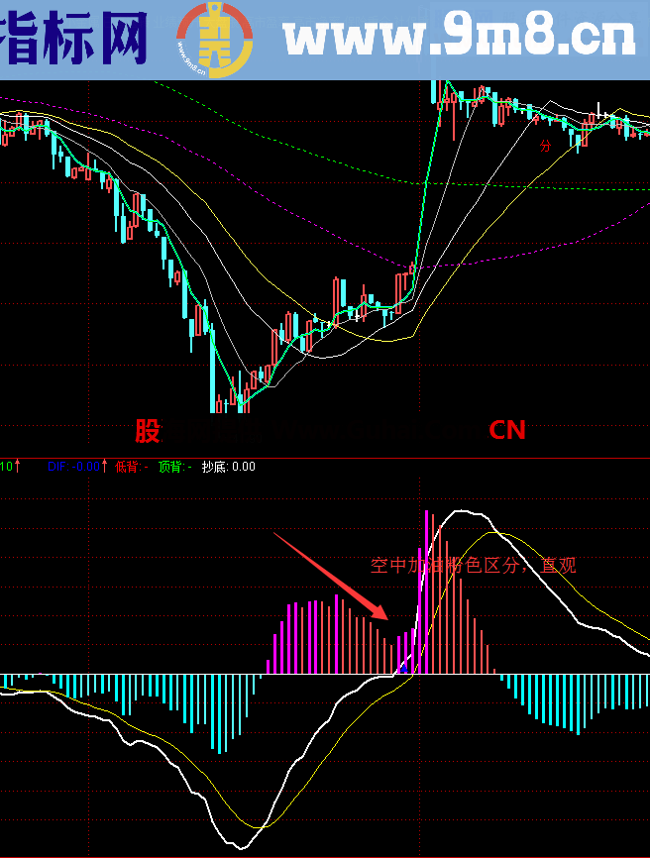Click the longest cyan candlestick at price bottom

pyautogui.click(x=213, y=372)
